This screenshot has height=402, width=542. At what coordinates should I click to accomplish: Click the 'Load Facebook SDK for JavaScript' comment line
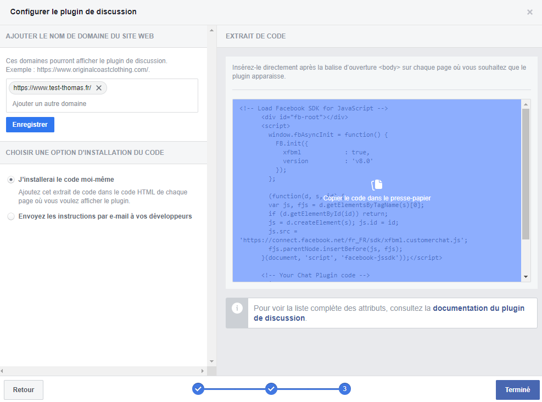coord(314,108)
